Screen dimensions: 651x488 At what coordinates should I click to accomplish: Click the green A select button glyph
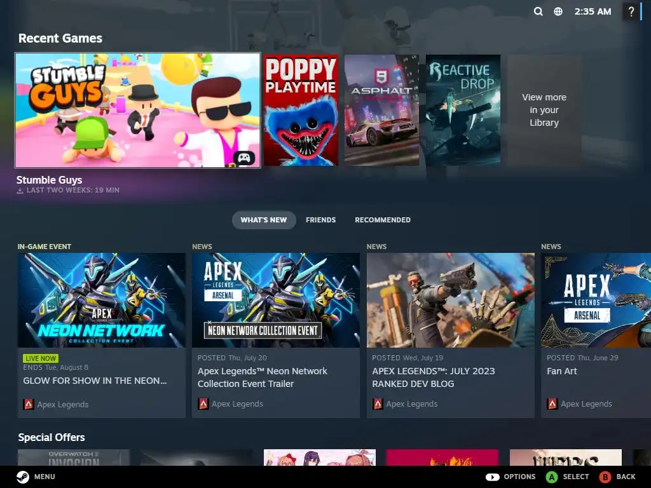(552, 477)
